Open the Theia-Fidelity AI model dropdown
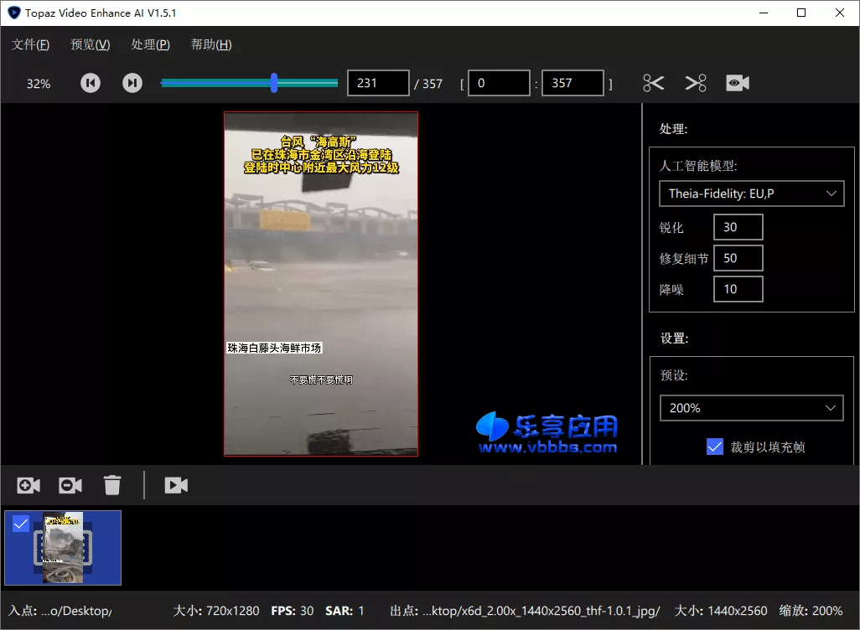Image resolution: width=860 pixels, height=630 pixels. click(751, 194)
